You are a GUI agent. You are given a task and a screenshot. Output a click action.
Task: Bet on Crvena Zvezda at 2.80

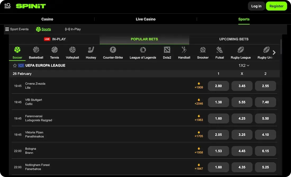coord(219,86)
